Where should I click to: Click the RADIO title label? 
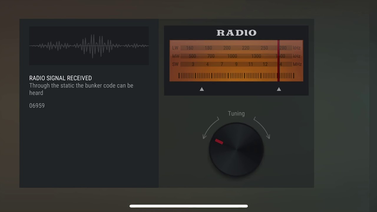[237, 33]
